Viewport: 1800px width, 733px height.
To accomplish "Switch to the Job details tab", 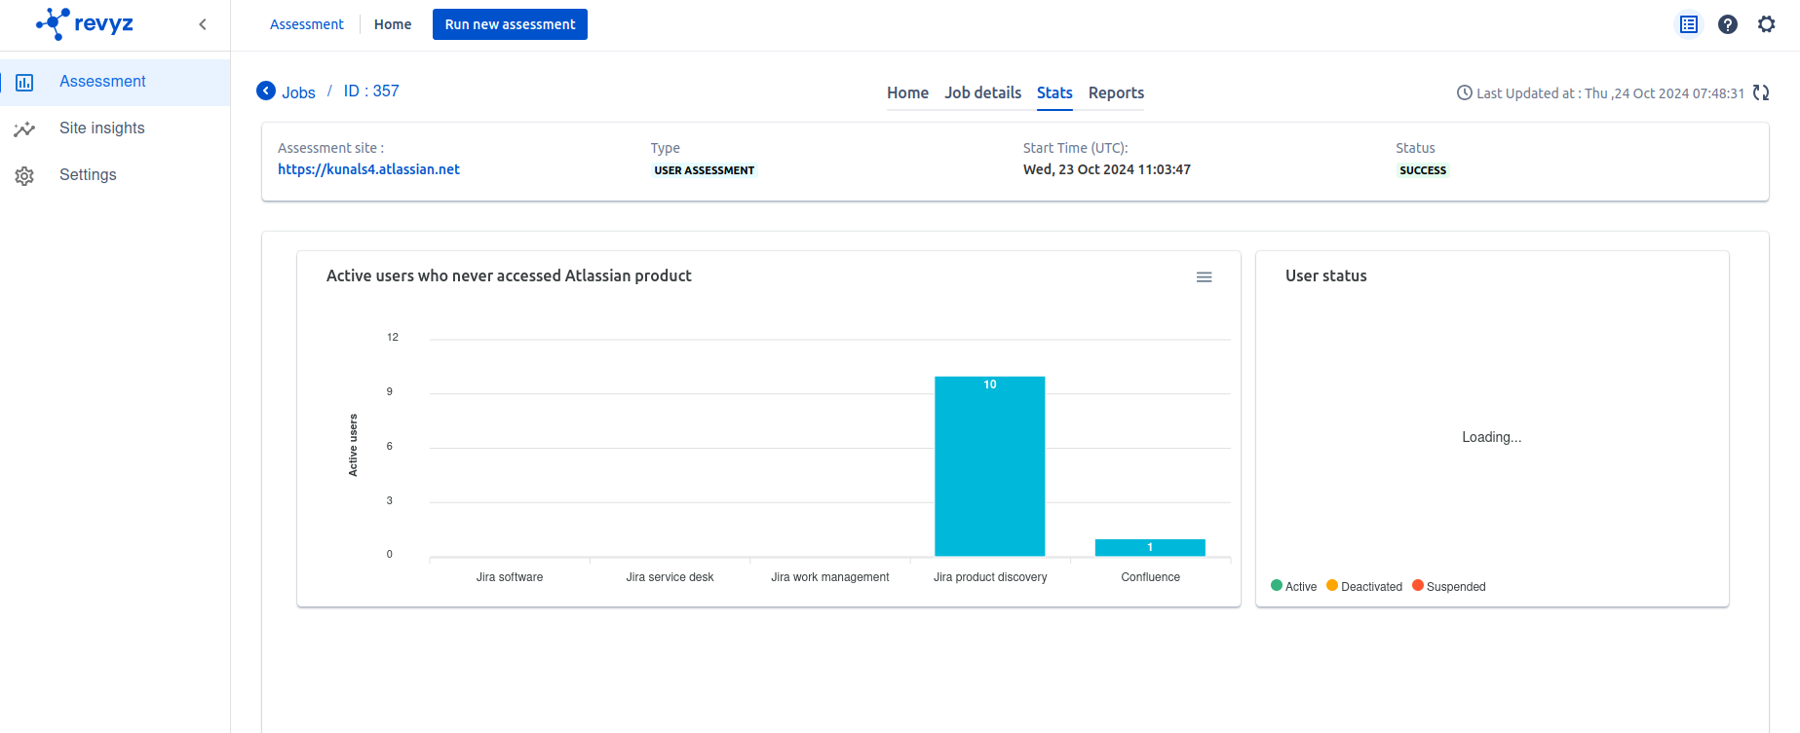I will click(982, 93).
